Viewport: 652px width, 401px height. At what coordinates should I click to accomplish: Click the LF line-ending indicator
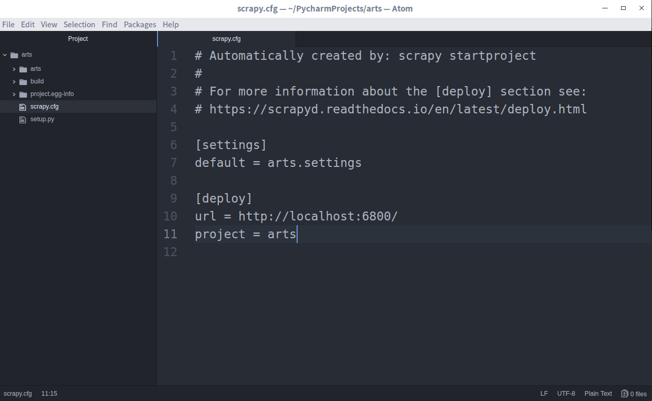pyautogui.click(x=544, y=393)
